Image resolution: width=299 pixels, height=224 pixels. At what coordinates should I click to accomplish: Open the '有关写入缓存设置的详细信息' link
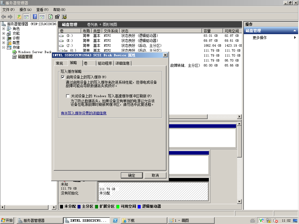84,113
